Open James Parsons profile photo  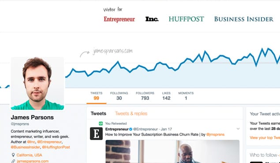(x=37, y=83)
